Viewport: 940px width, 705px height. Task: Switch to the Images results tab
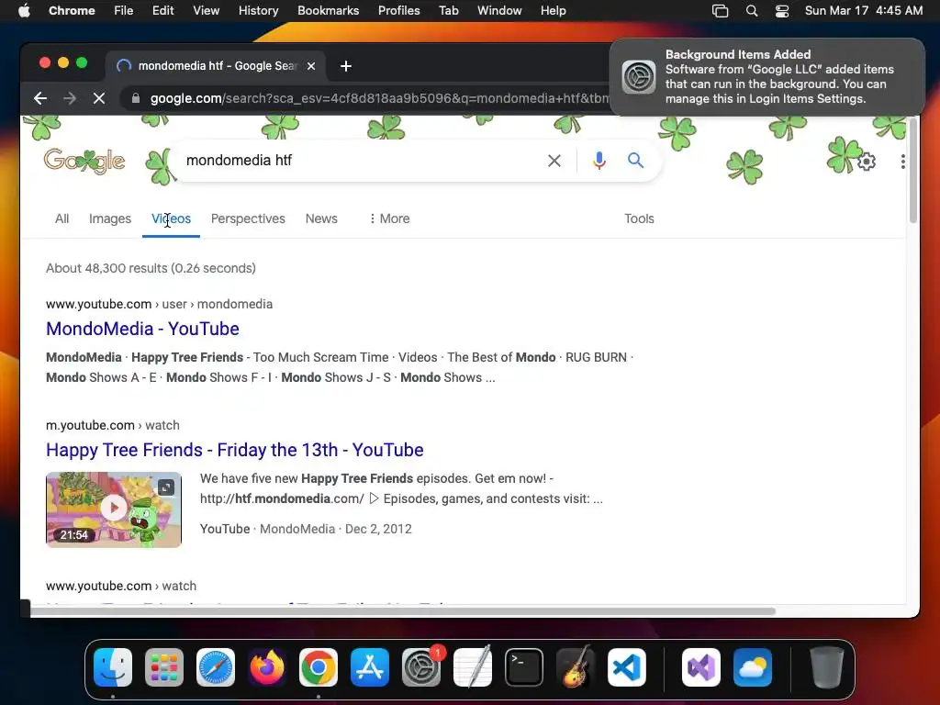(110, 218)
